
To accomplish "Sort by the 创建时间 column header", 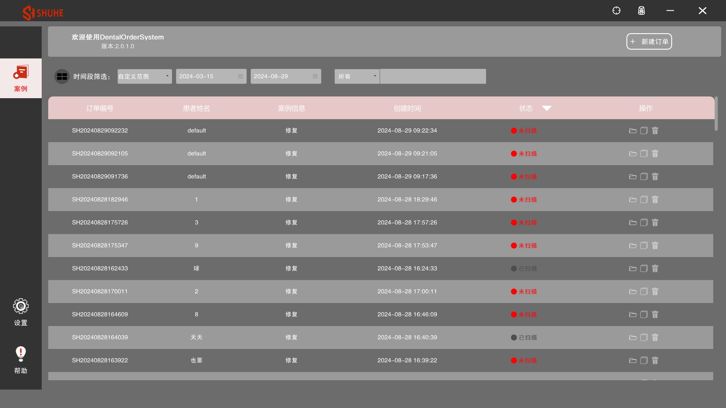I will click(407, 108).
